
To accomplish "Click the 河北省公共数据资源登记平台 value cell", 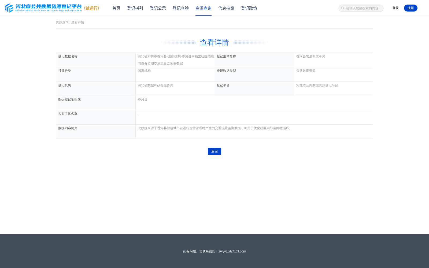I will [334, 89].
